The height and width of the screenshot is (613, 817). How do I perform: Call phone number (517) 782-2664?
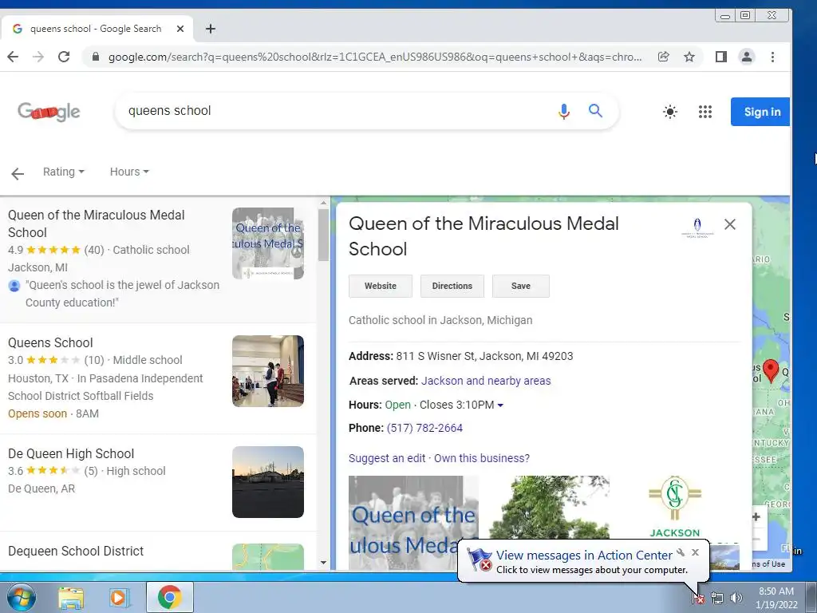coord(424,428)
